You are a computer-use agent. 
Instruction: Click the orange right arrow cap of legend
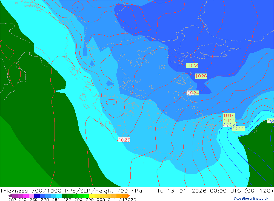129,196
